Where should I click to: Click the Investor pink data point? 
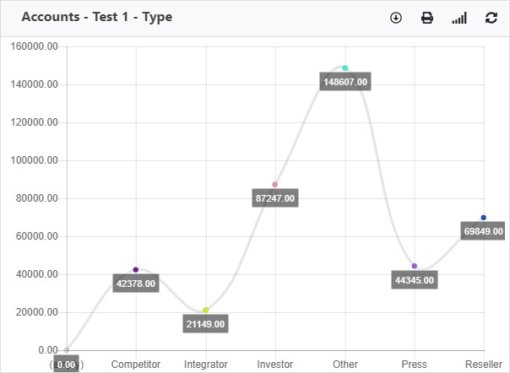pyautogui.click(x=274, y=184)
